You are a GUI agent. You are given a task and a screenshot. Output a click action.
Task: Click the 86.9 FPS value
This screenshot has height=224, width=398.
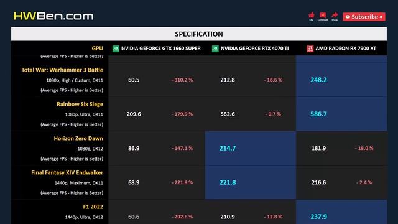134,148
